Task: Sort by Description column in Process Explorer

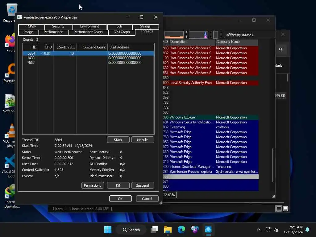Action: 192,42
